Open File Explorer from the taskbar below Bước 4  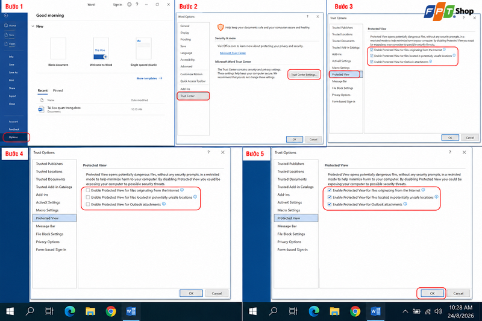click(90, 311)
